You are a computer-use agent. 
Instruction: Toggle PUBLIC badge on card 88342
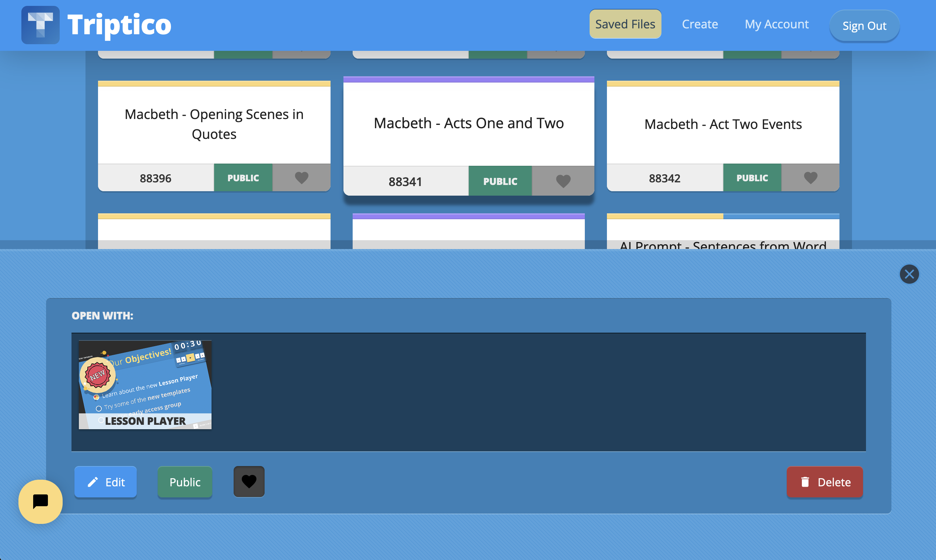coord(752,178)
